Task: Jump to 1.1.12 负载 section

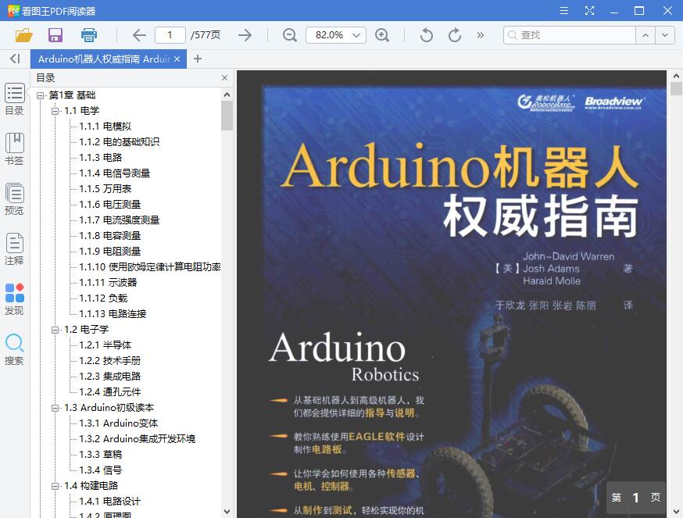Action: pyautogui.click(x=103, y=298)
